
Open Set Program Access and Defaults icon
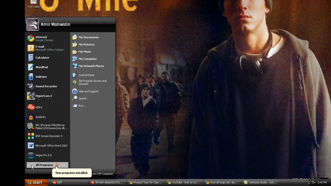tap(75, 82)
